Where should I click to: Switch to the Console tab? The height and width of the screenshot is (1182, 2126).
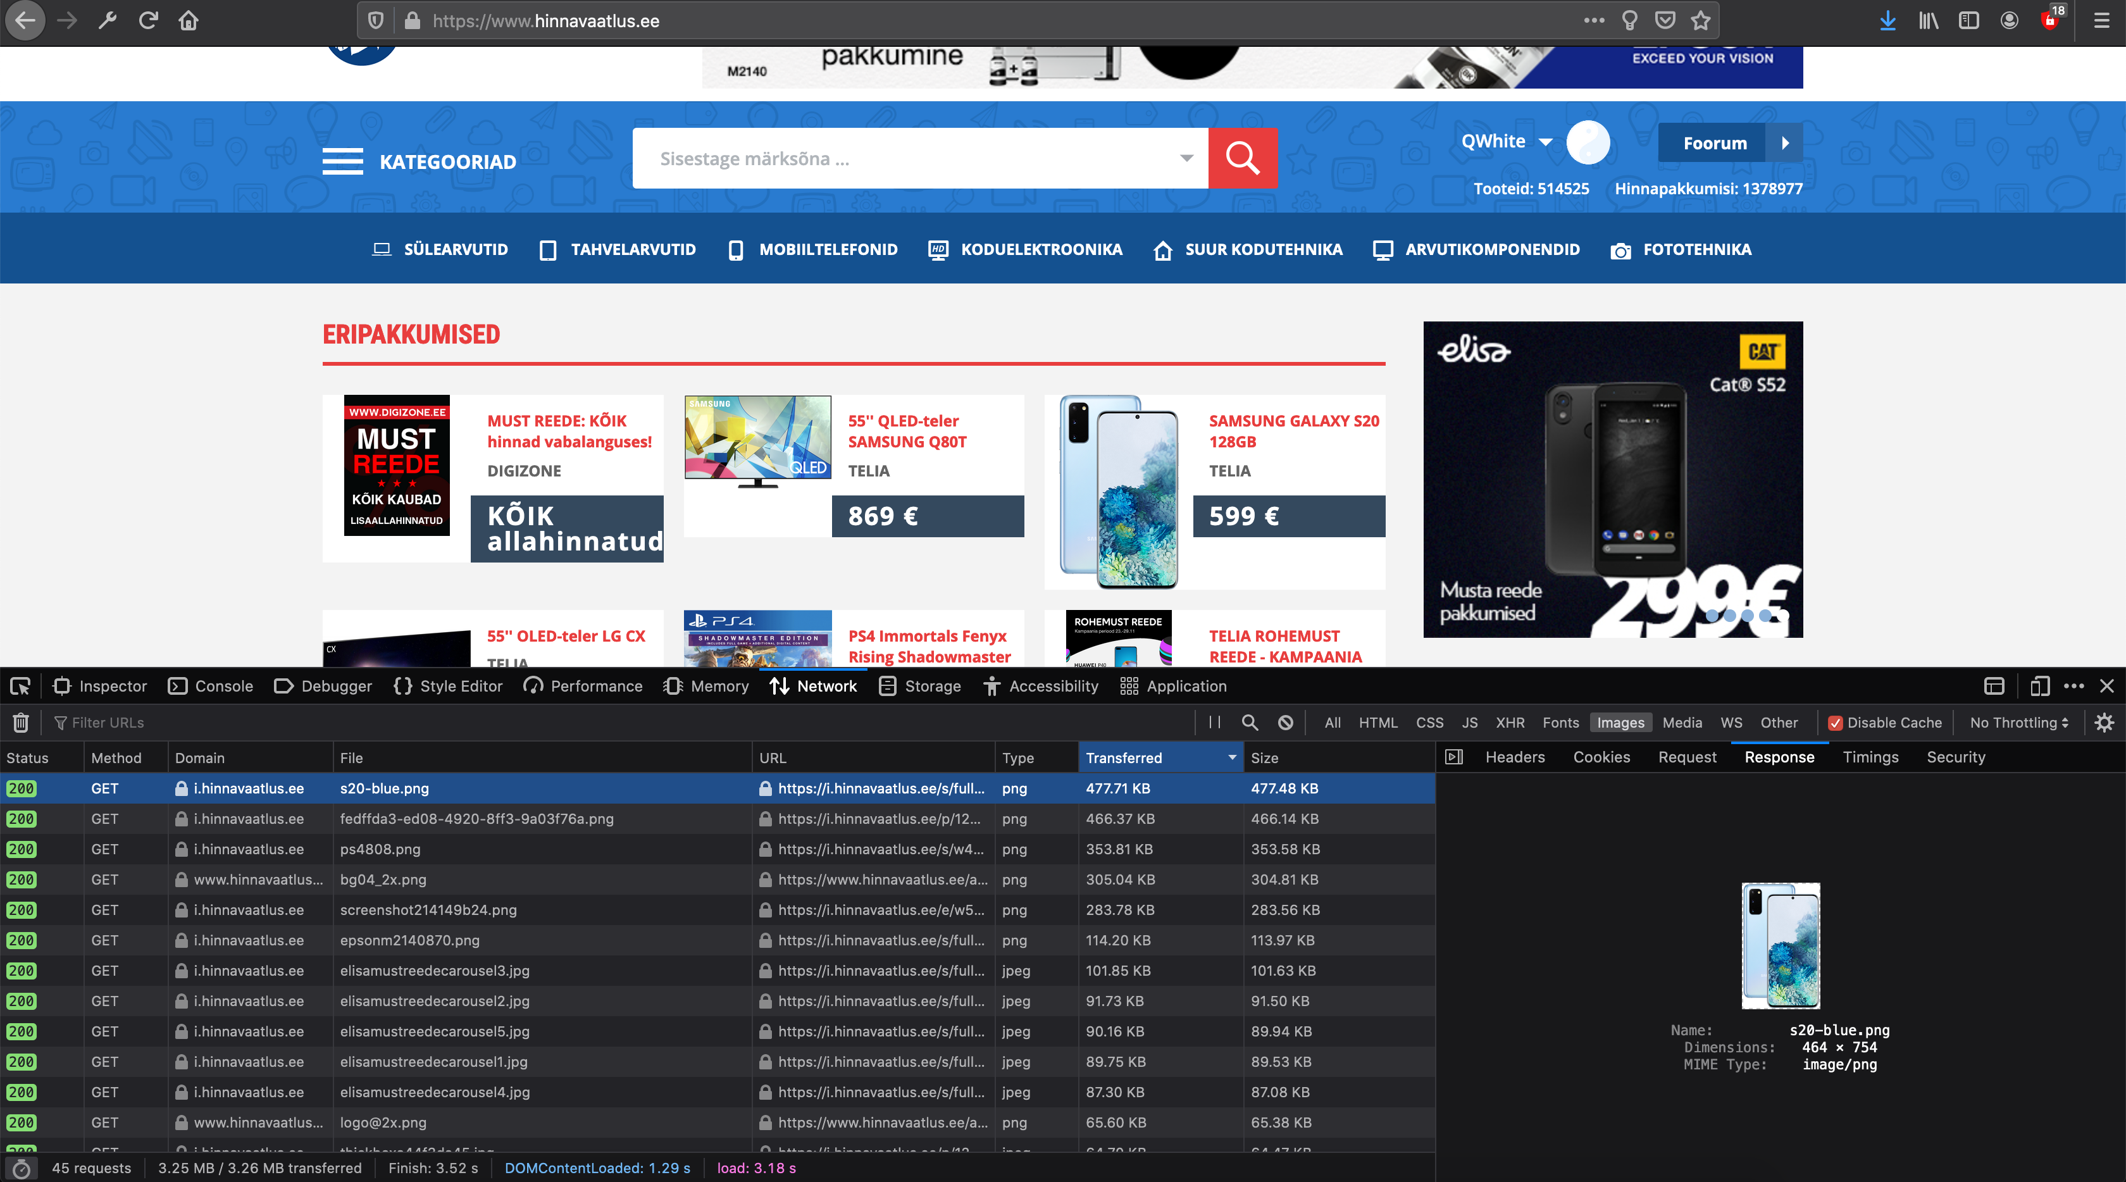[211, 686]
